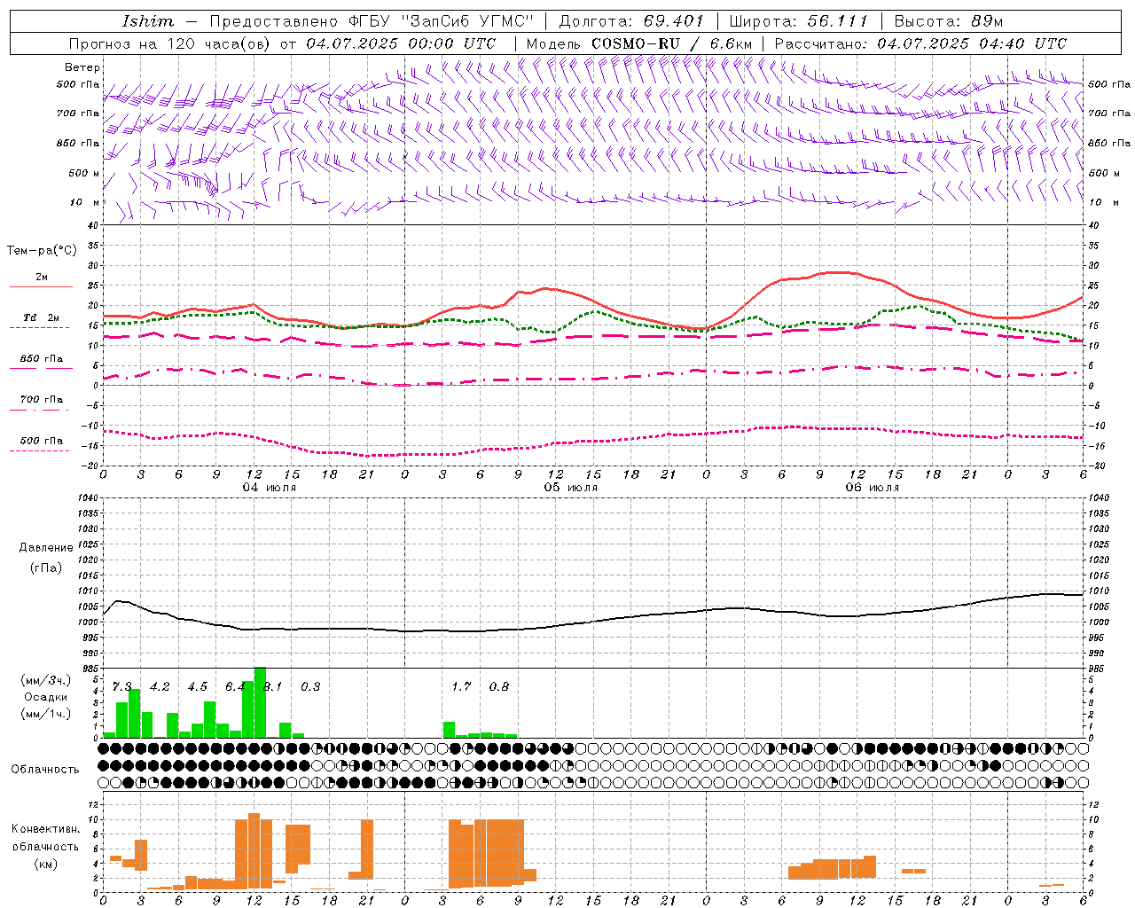Image resolution: width=1135 pixels, height=908 pixels.
Task: Click the 0.8 three-hour precipitation value
Action: click(499, 687)
